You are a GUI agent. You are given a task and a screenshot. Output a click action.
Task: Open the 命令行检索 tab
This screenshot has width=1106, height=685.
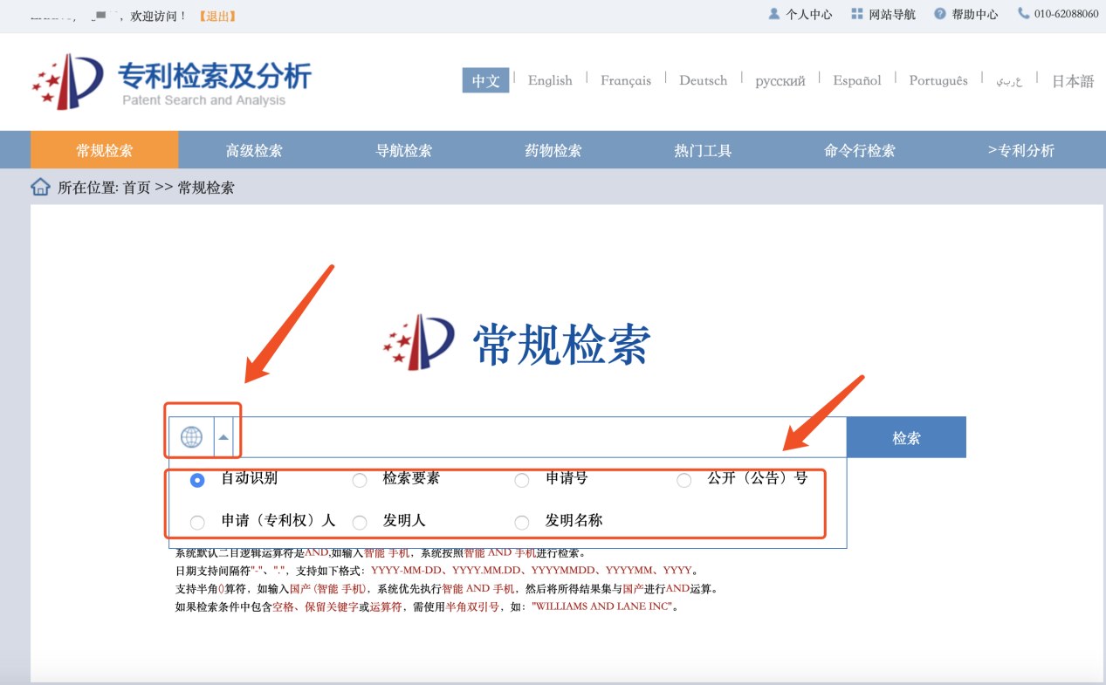pyautogui.click(x=860, y=150)
